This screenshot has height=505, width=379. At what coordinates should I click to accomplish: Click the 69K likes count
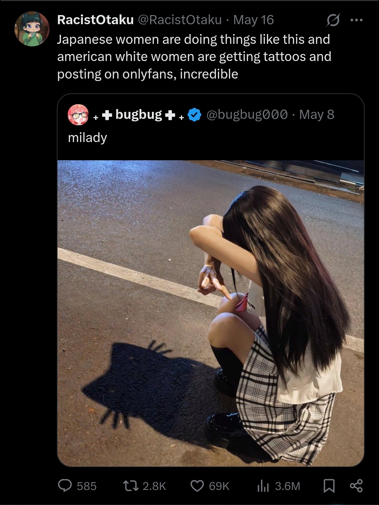(x=219, y=486)
